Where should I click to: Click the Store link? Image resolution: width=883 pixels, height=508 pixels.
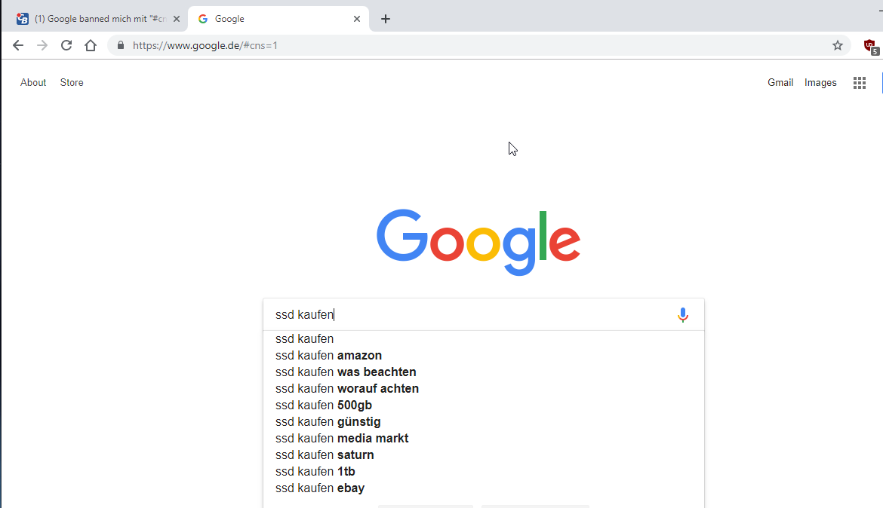pyautogui.click(x=72, y=82)
